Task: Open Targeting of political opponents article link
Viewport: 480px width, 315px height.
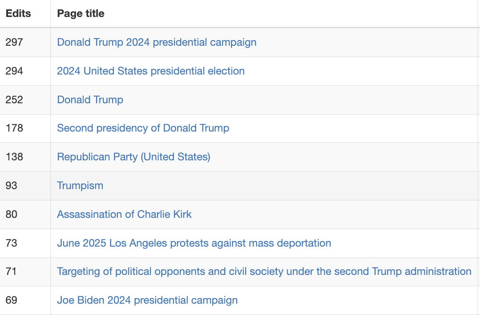Action: (264, 272)
